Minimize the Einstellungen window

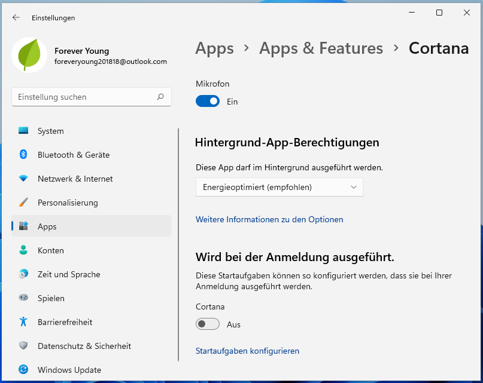412,13
